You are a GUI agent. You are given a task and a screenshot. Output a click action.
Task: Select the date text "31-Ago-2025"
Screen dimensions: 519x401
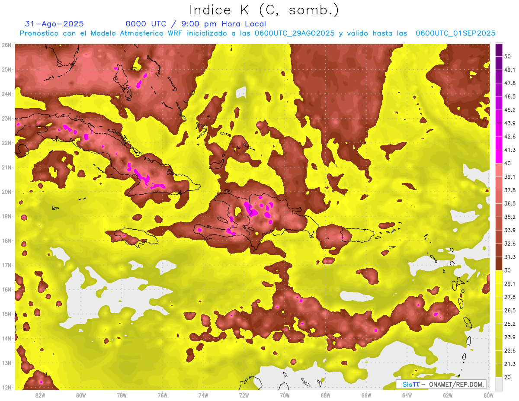point(54,24)
